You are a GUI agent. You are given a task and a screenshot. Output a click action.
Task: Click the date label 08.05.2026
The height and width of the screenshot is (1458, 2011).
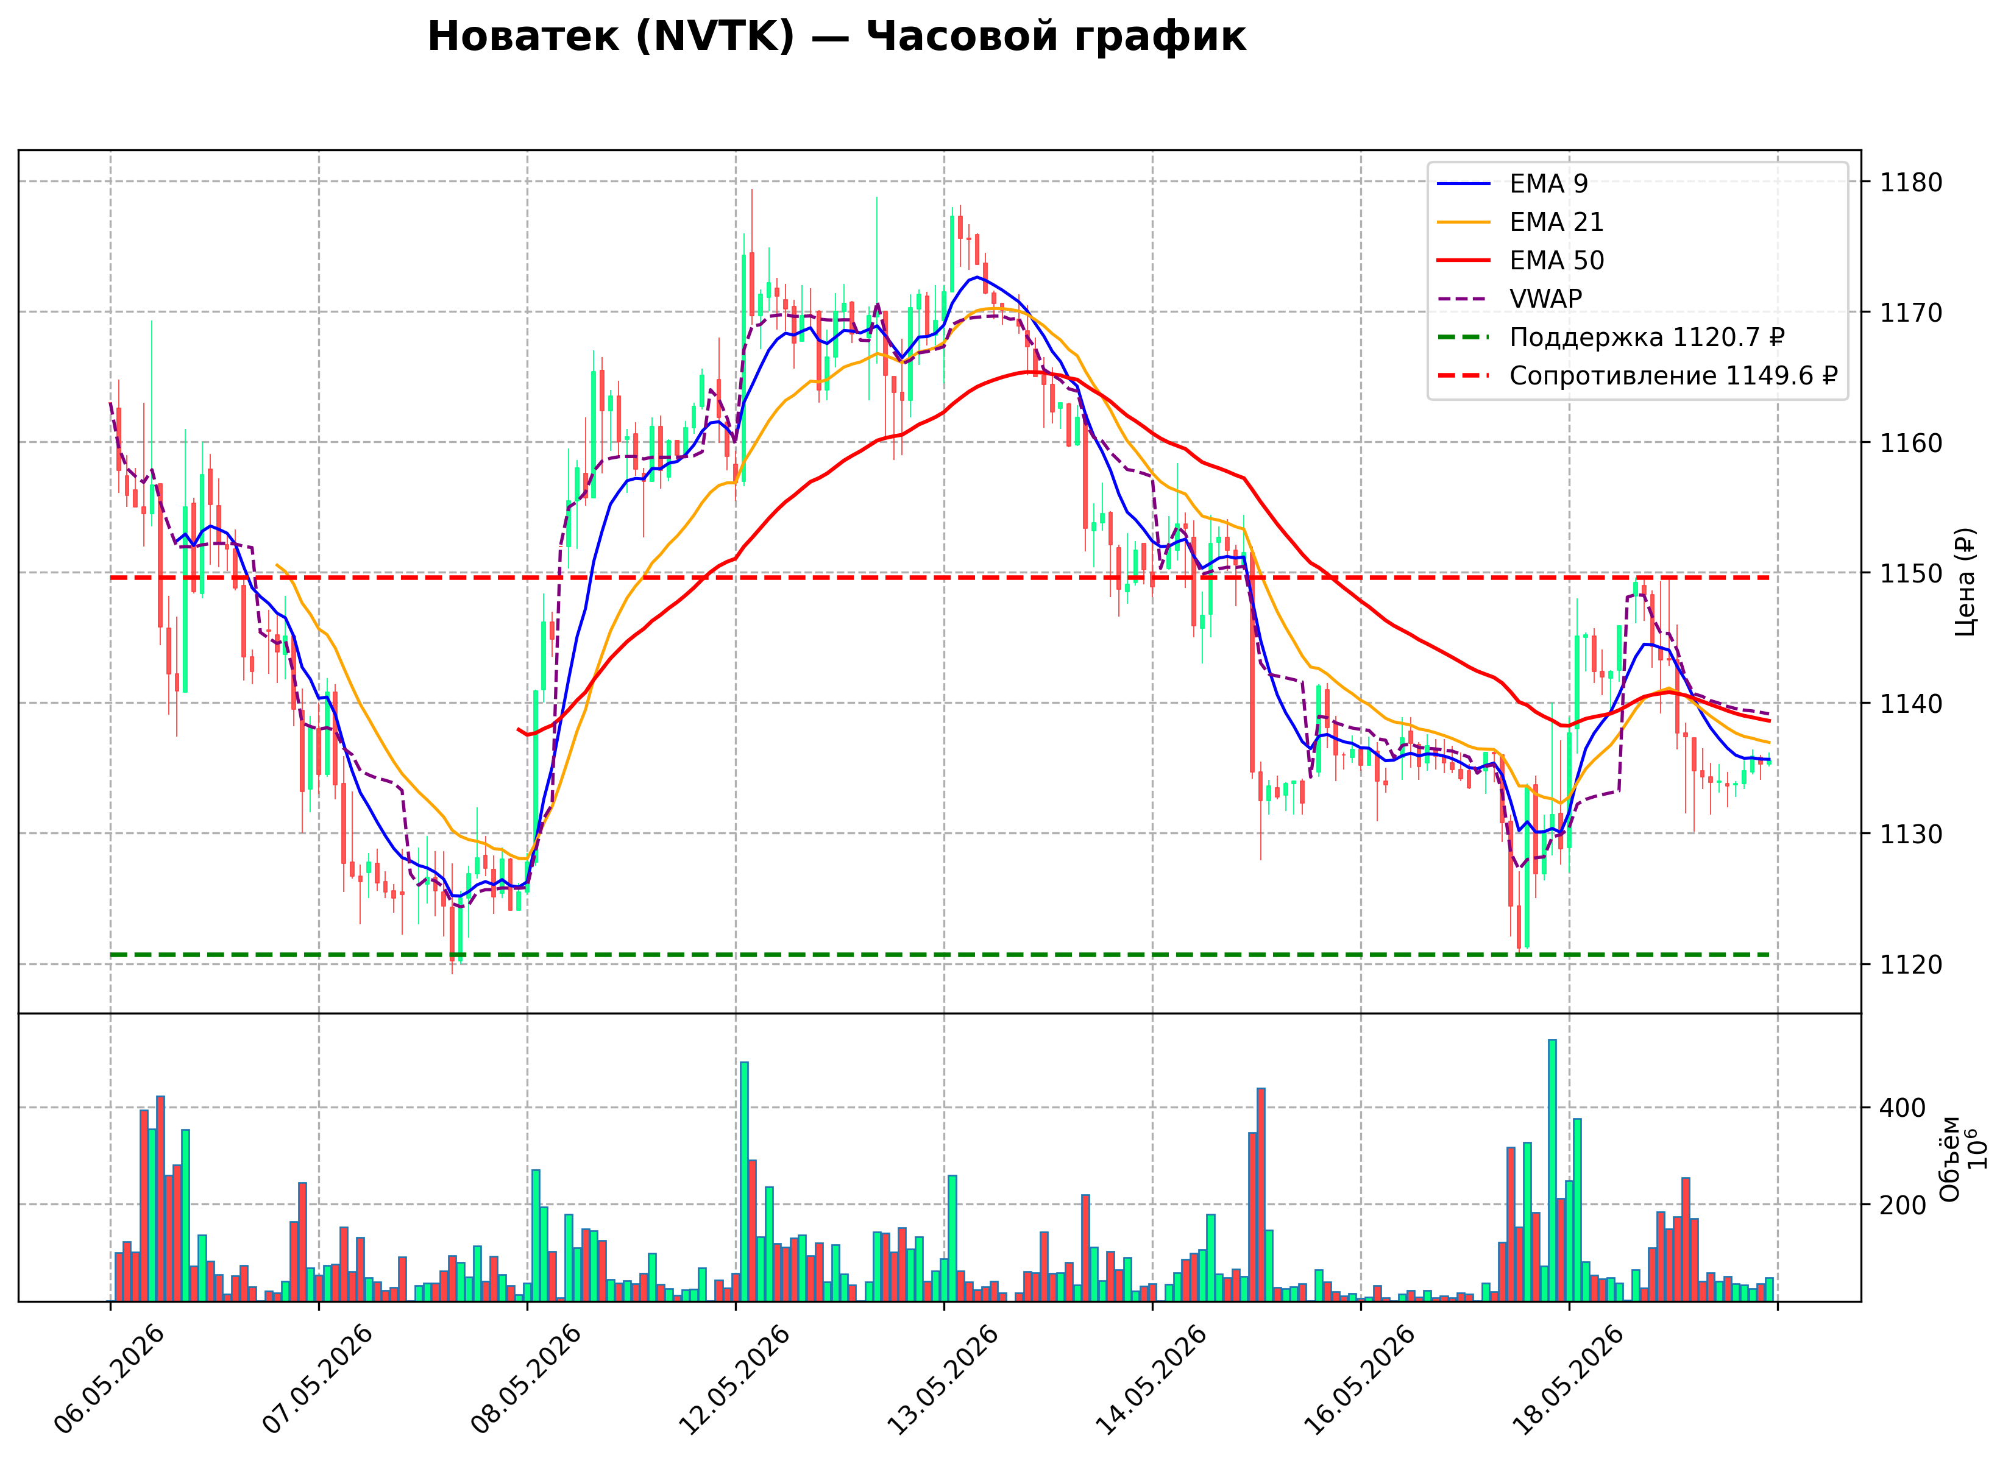[x=527, y=1380]
